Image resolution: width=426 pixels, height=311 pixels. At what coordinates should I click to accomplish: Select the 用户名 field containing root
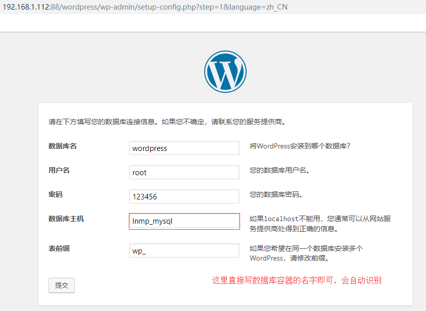[184, 172]
